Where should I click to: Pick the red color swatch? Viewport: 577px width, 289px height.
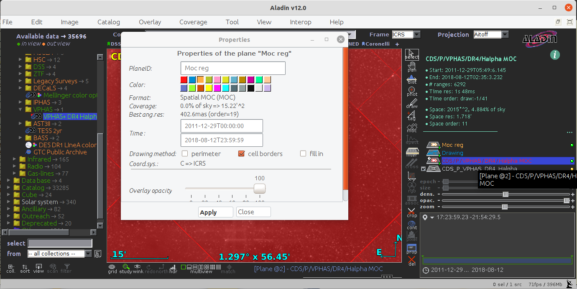[184, 79]
